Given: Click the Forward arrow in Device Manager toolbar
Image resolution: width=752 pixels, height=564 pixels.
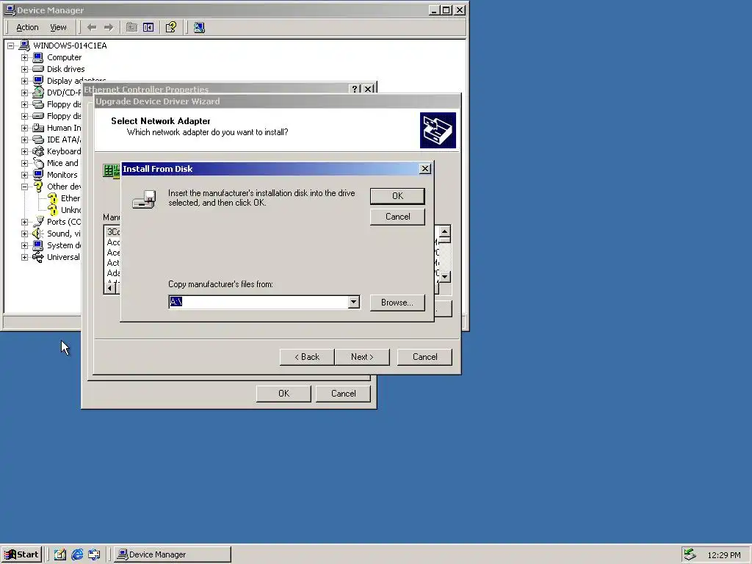Looking at the screenshot, I should [109, 27].
